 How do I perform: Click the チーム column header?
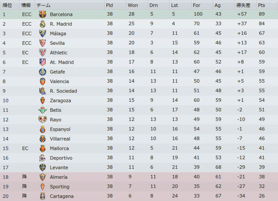43,5
